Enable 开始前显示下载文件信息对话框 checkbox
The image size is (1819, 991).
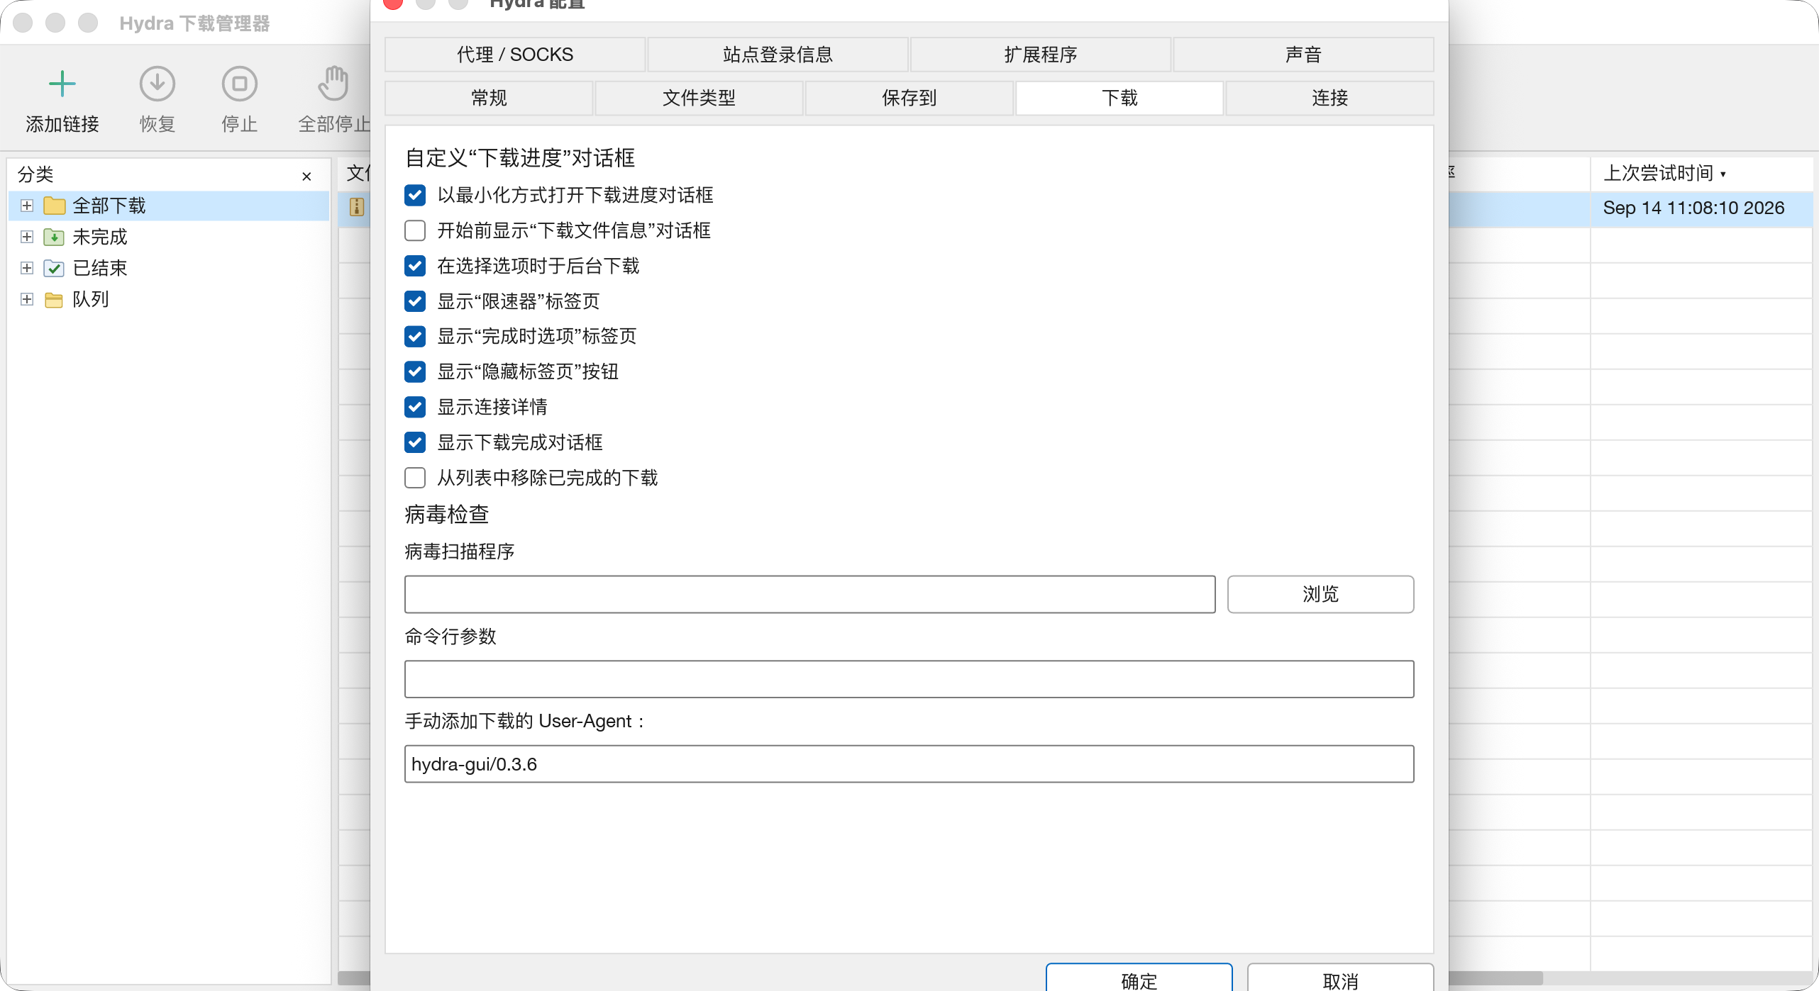(415, 230)
